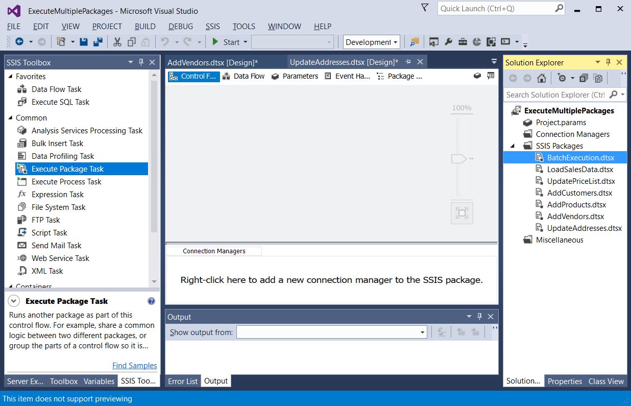
Task: Select Data Flow Task in toolbox
Action: pos(82,89)
